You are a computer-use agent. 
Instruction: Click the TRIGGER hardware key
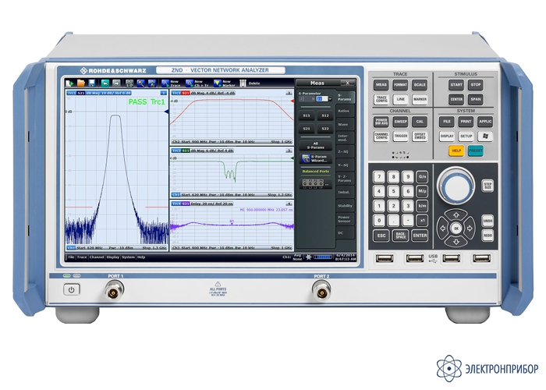pyautogui.click(x=400, y=136)
